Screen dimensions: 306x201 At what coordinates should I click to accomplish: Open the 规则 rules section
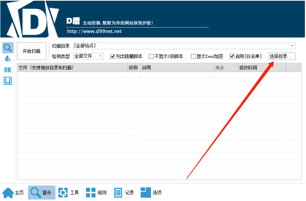pyautogui.click(x=96, y=193)
